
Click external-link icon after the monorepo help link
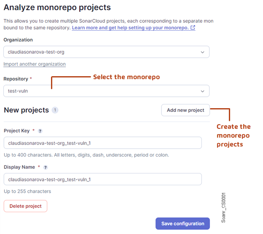coord(193,28)
